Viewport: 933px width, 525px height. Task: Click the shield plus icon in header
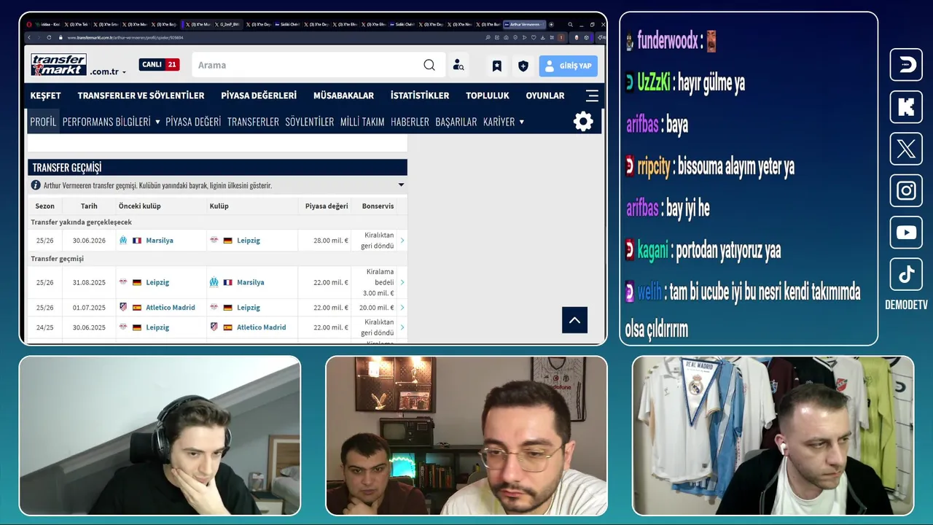pyautogui.click(x=523, y=66)
